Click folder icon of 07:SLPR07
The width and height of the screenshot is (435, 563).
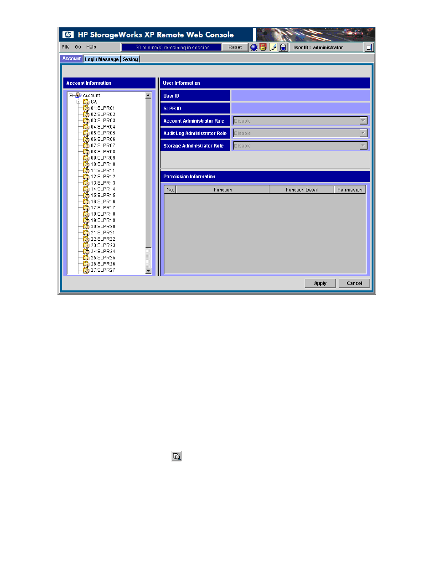pyautogui.click(x=86, y=145)
